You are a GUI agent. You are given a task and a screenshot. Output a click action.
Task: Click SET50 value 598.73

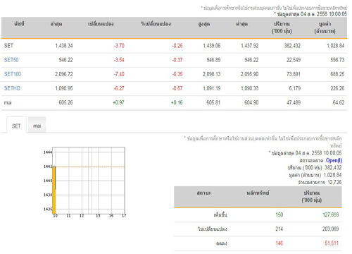tap(337, 60)
